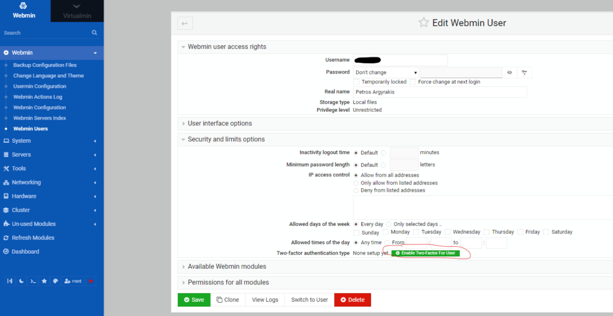Select custom Inactivity logout time radio
Viewport: 613px width, 316px height.
click(384, 153)
